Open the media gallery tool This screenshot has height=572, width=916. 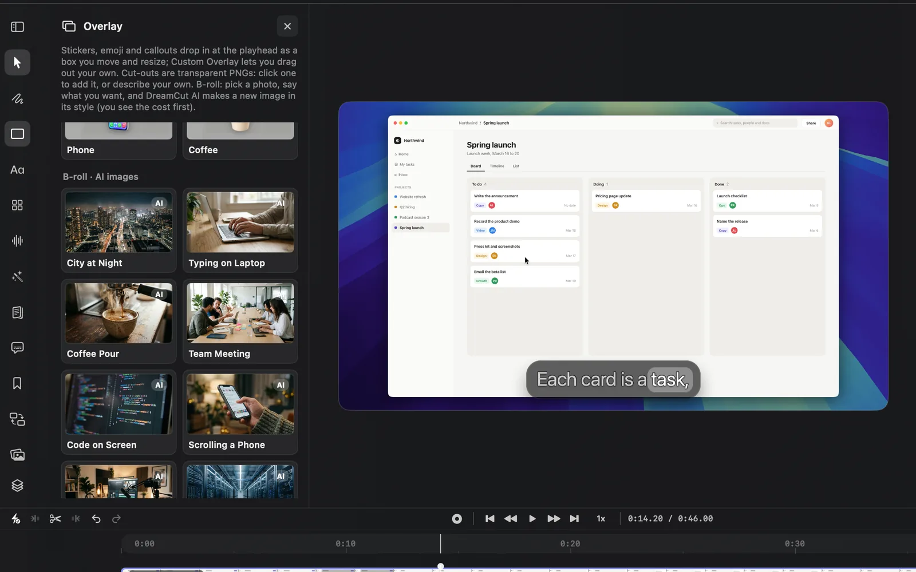coord(17,455)
